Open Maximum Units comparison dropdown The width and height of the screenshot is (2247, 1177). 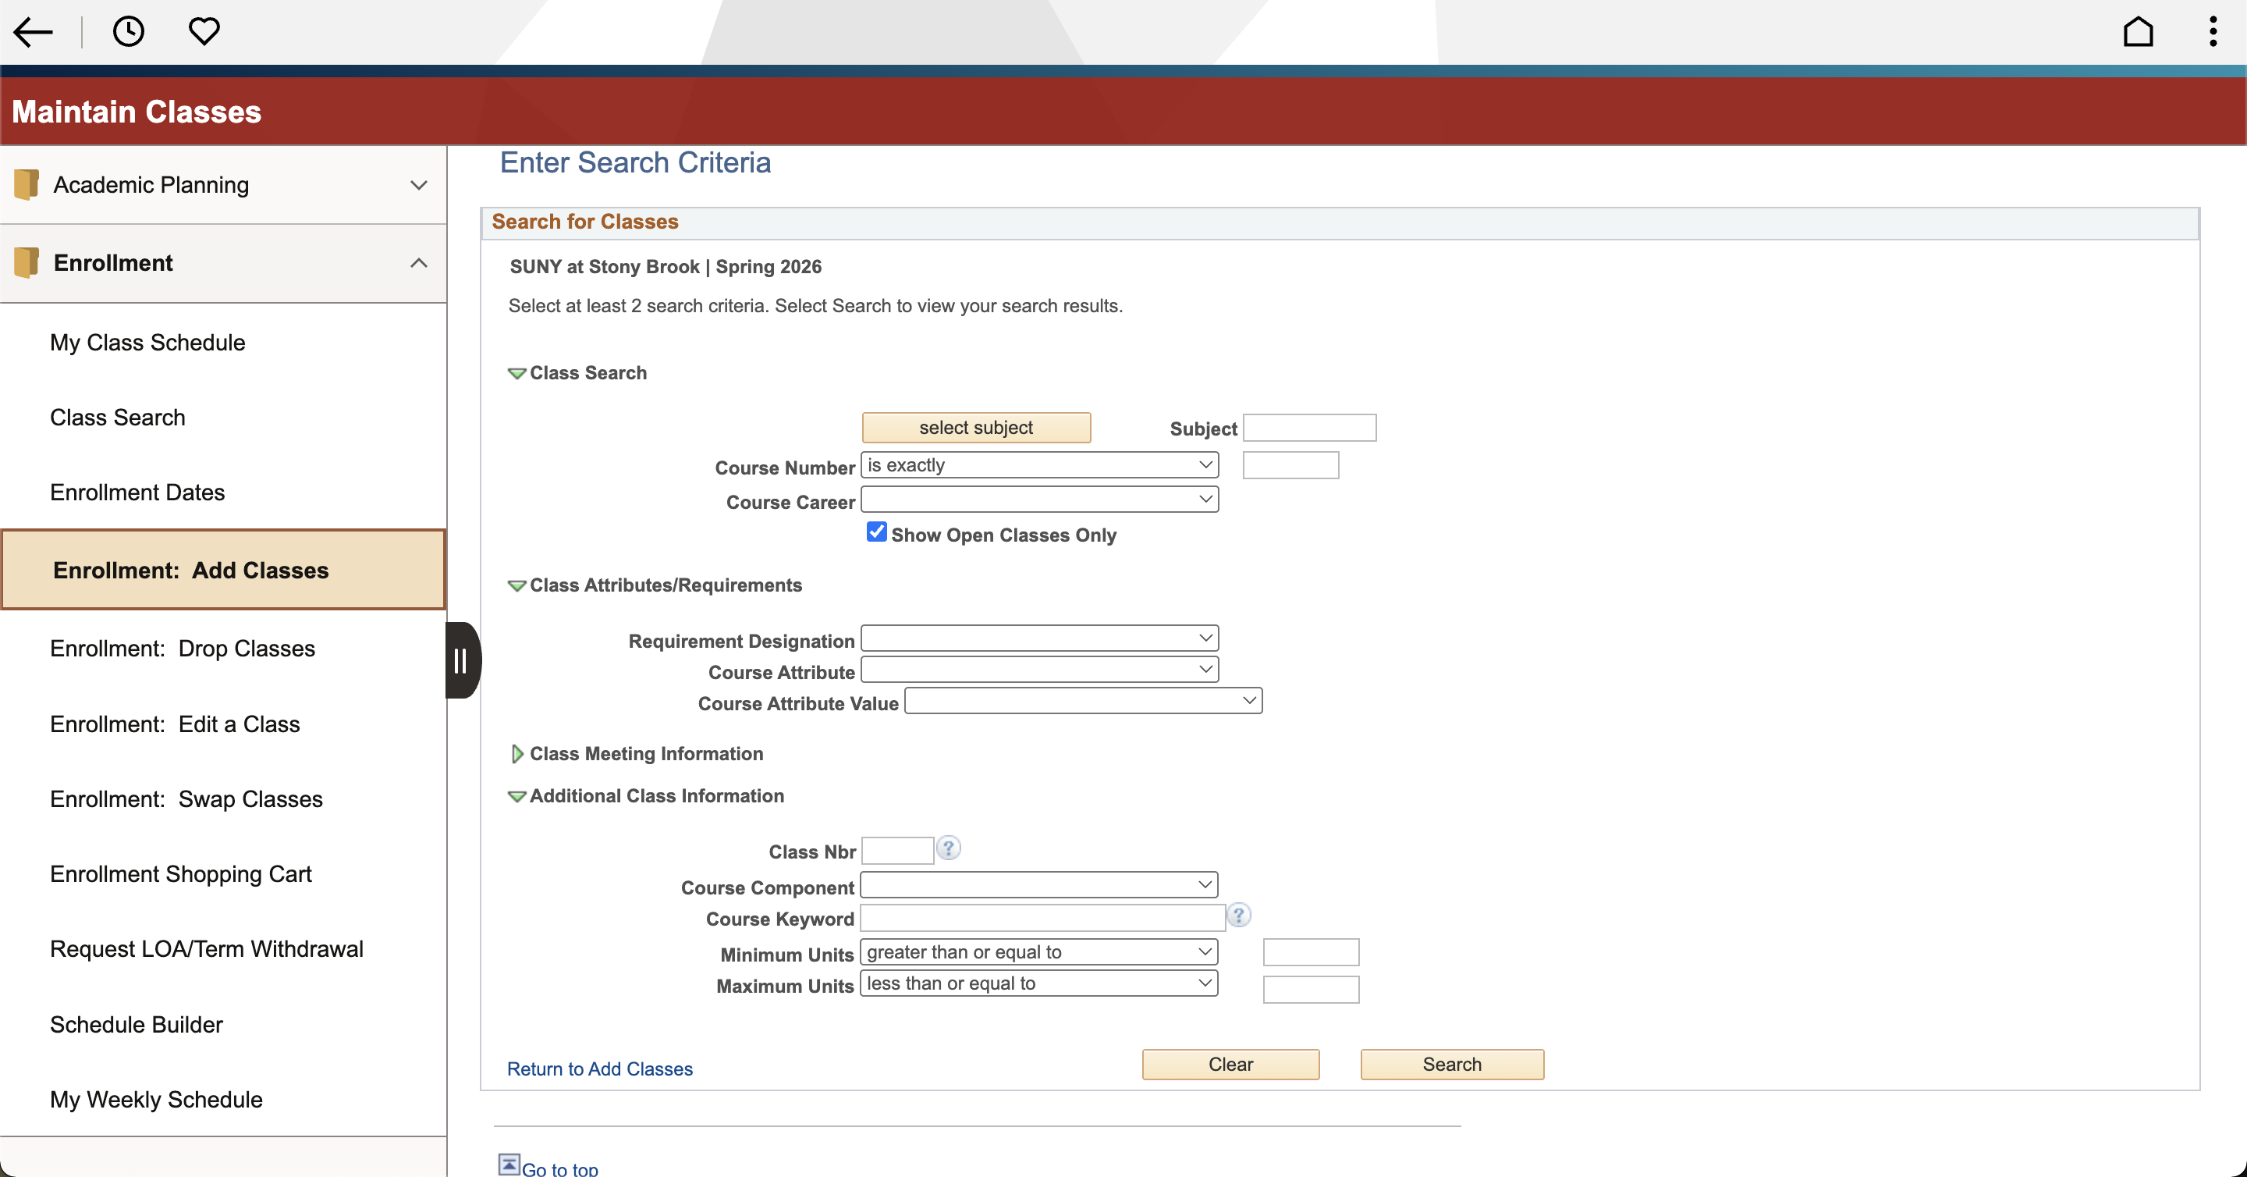tap(1038, 983)
